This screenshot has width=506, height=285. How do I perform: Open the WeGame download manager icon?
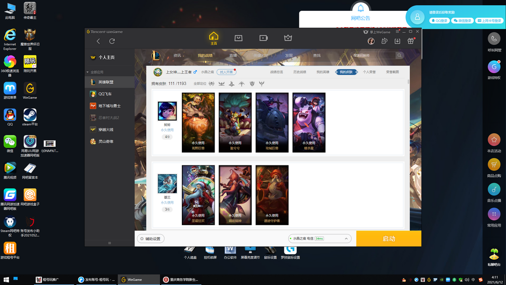pos(397,41)
